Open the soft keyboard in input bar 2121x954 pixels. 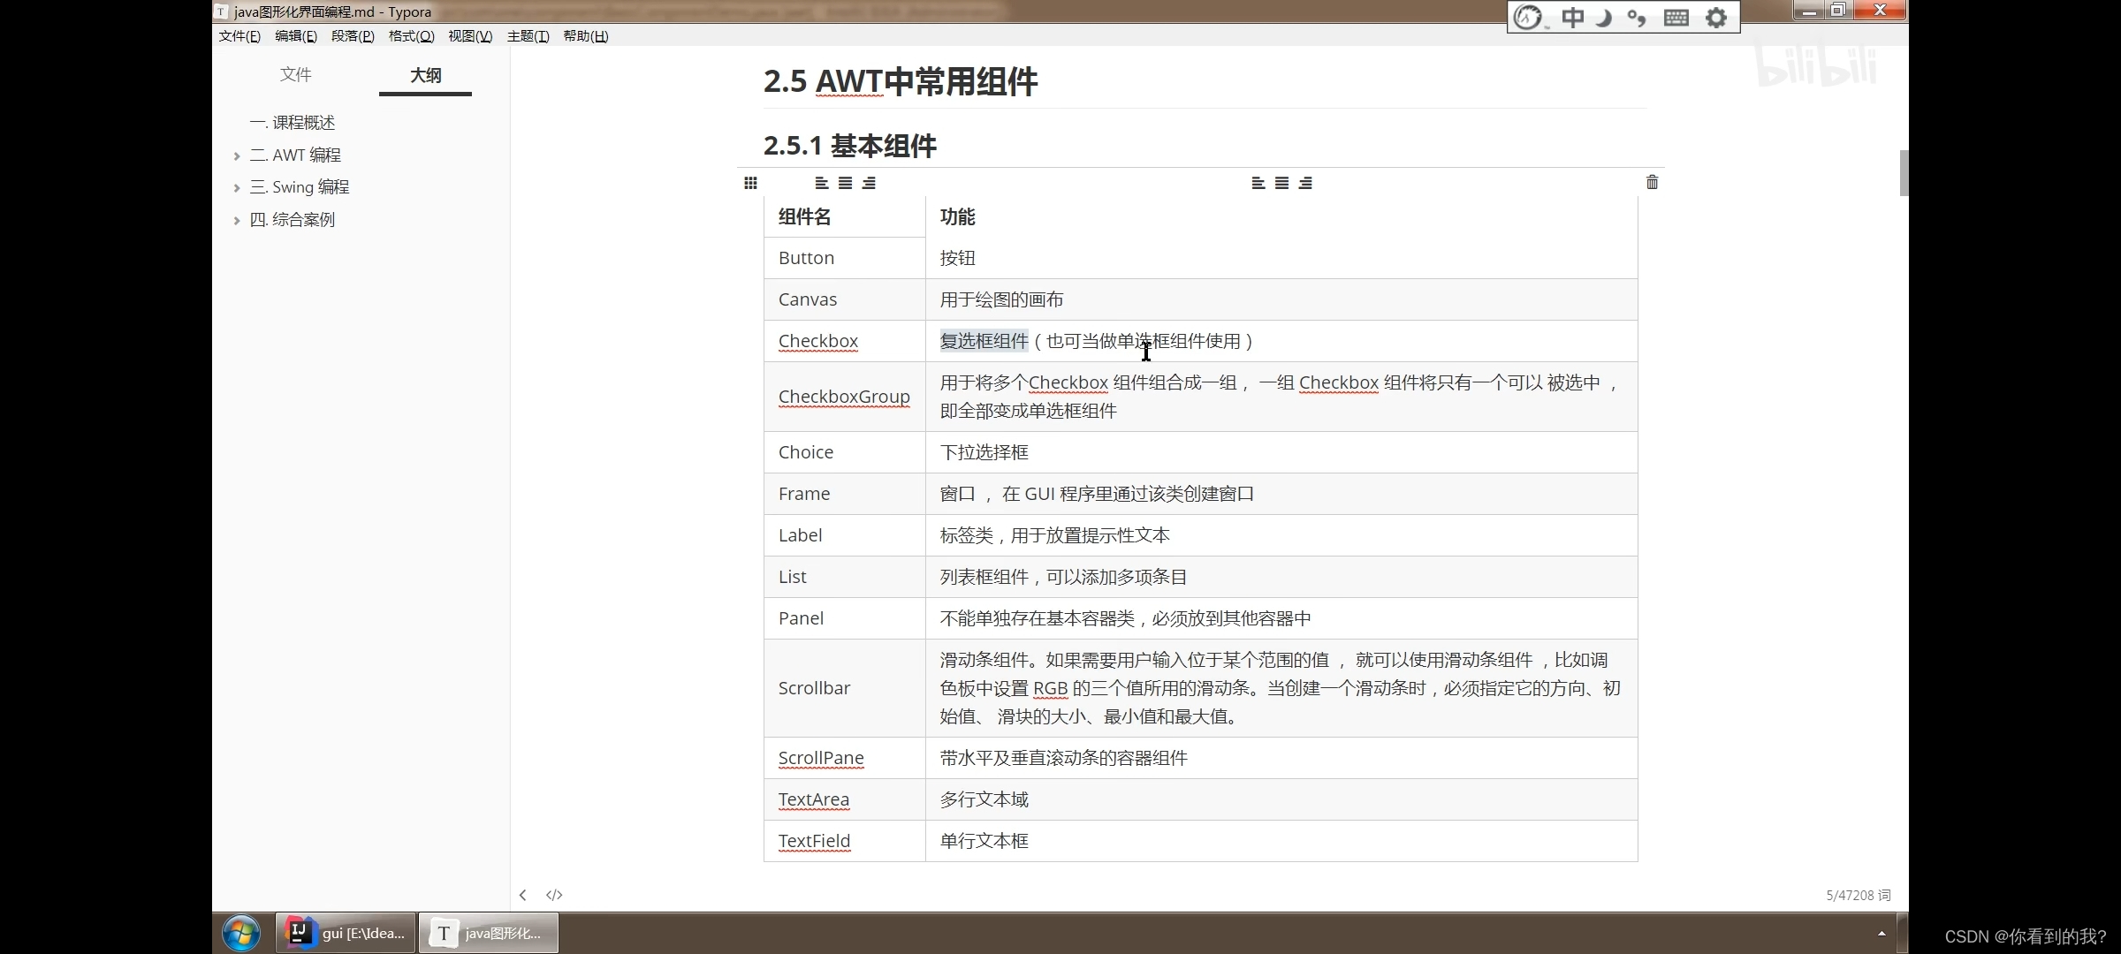[1676, 17]
